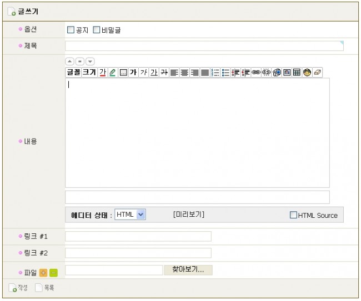Insert bulleted list
361x301 pixels.
225,73
